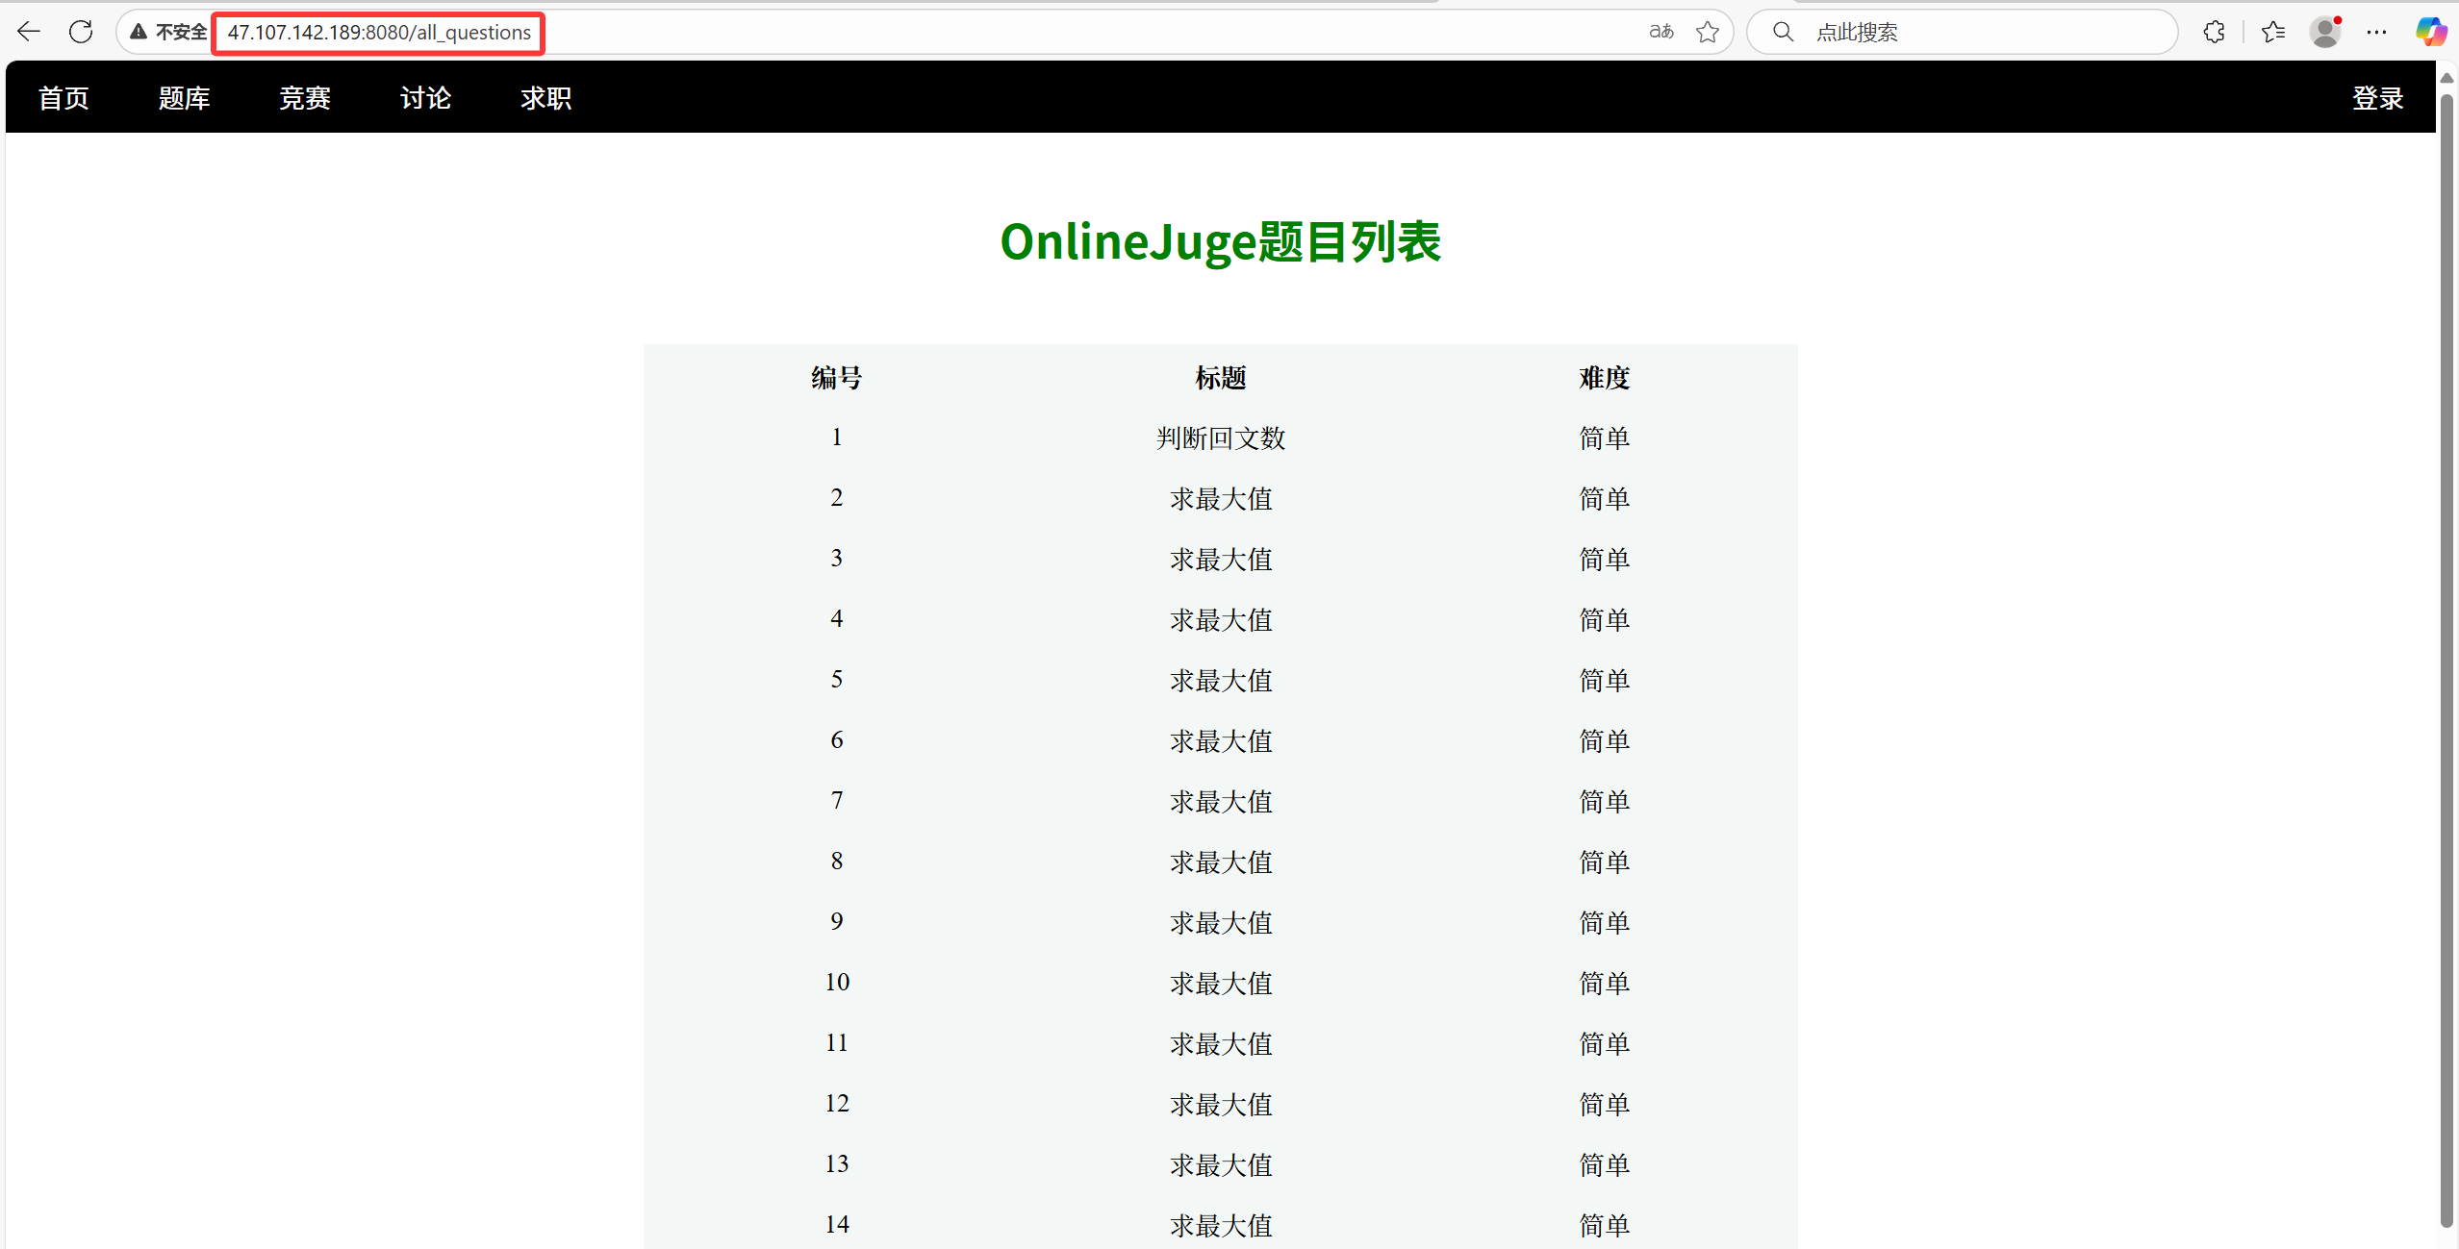Click the vertical page scrollbar
The height and width of the screenshot is (1249, 2459).
(x=2446, y=654)
